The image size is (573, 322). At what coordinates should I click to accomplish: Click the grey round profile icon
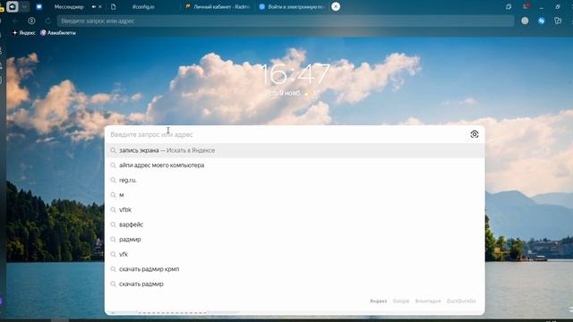point(525,21)
